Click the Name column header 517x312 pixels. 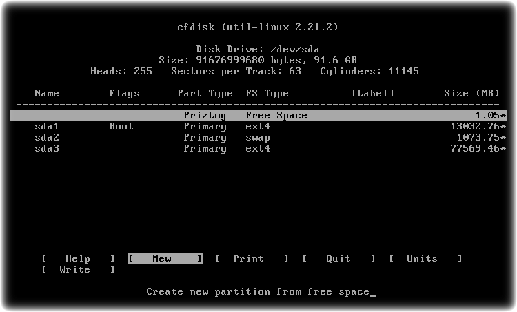[47, 94]
